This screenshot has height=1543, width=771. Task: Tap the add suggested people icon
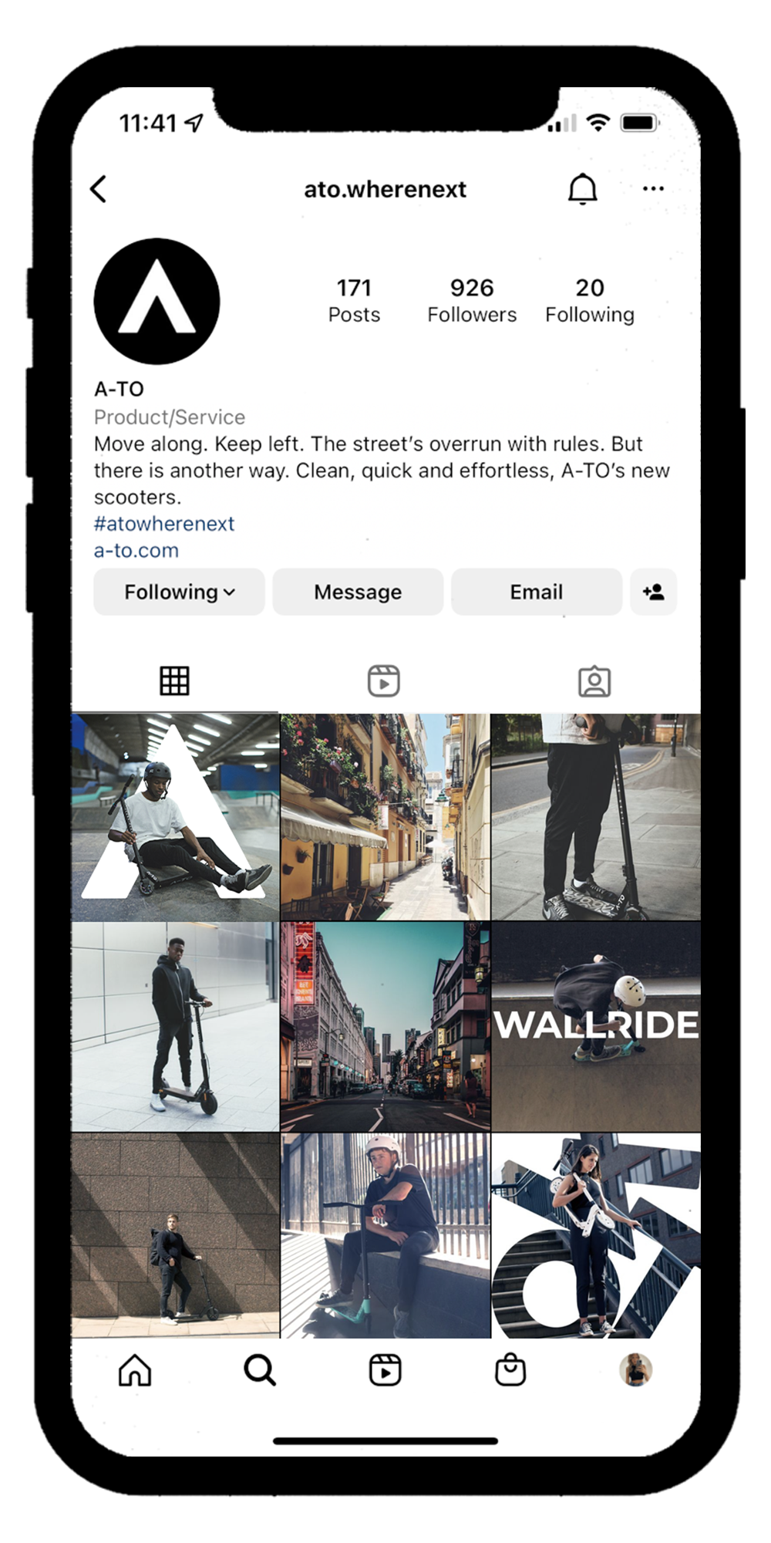point(653,592)
